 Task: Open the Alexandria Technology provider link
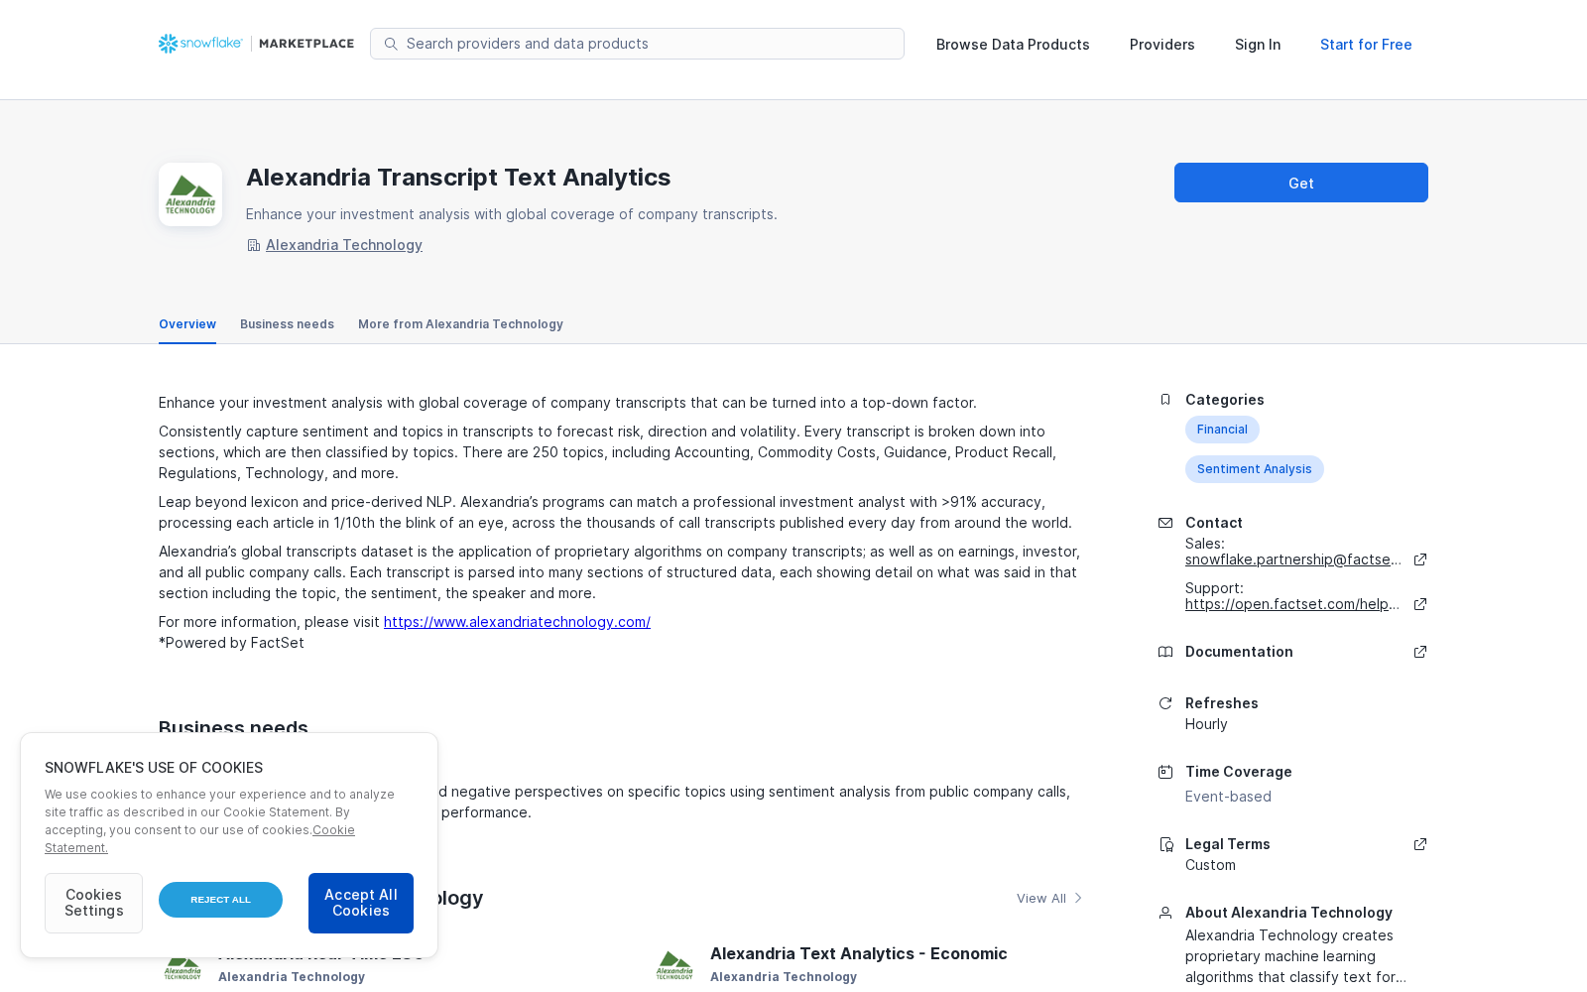(x=344, y=245)
